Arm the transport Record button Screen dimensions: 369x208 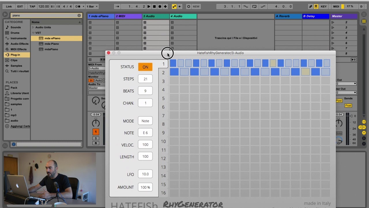(160, 6)
